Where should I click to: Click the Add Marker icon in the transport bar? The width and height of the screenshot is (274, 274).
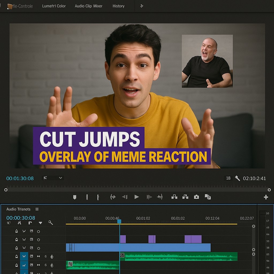click(x=75, y=197)
